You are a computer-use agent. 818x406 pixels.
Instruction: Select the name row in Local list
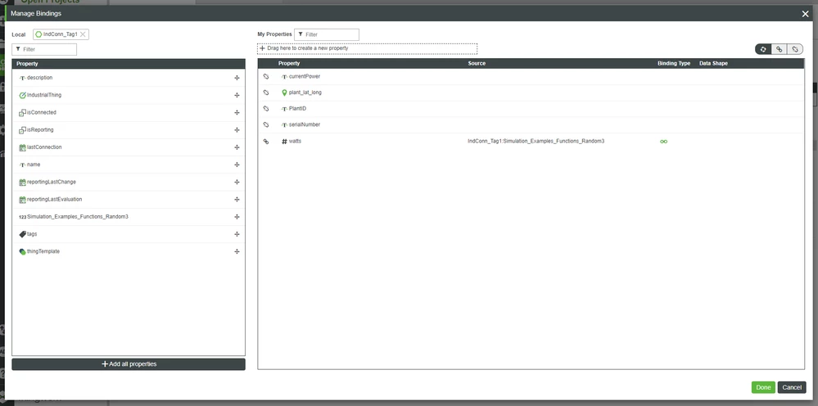(x=129, y=165)
